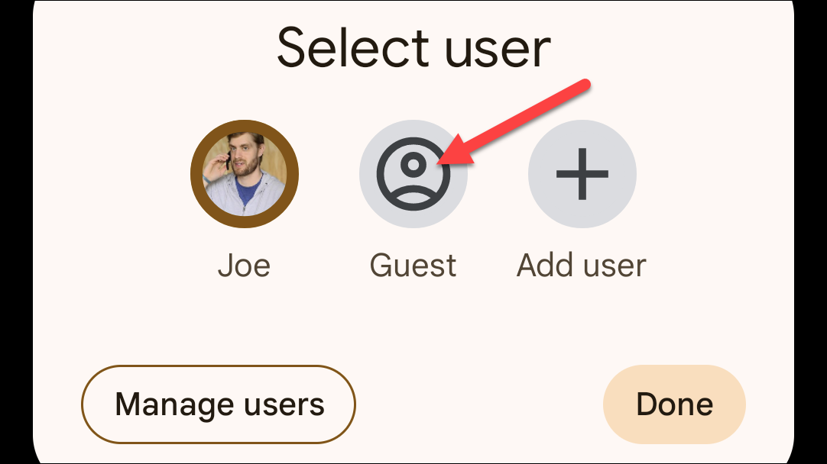Click the "Joe" name label
Screen dimensions: 827x464
click(244, 266)
